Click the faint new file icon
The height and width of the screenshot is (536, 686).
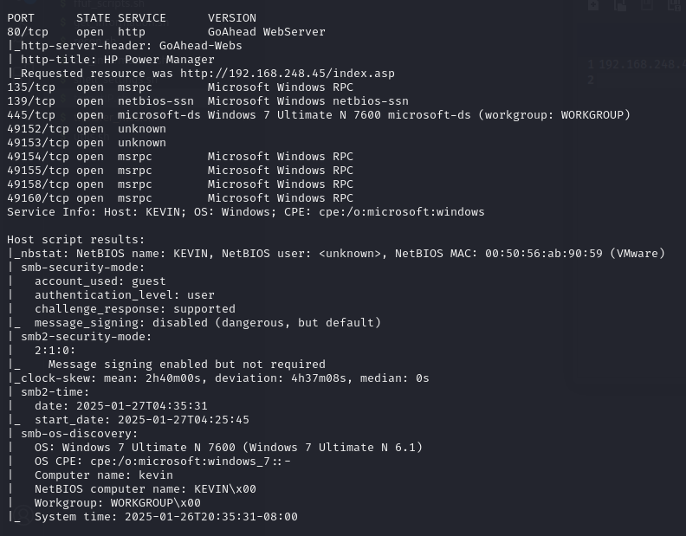click(x=593, y=5)
